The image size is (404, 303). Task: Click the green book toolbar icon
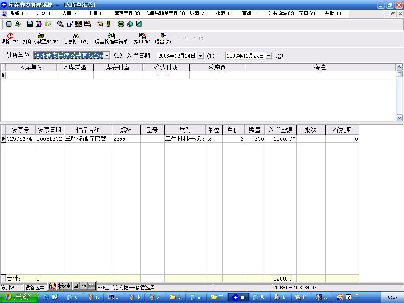[x=130, y=24]
